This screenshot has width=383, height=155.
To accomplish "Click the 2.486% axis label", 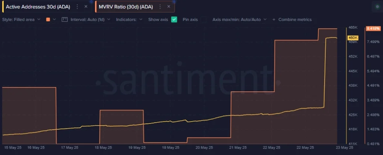I will pos(373,114).
